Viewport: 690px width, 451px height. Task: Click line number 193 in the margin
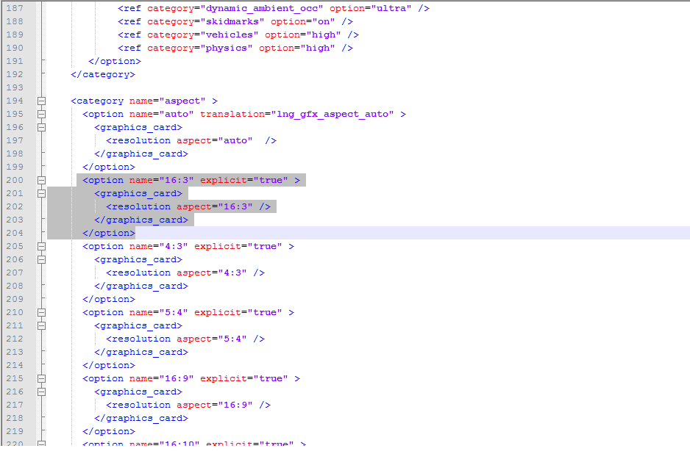[15, 87]
